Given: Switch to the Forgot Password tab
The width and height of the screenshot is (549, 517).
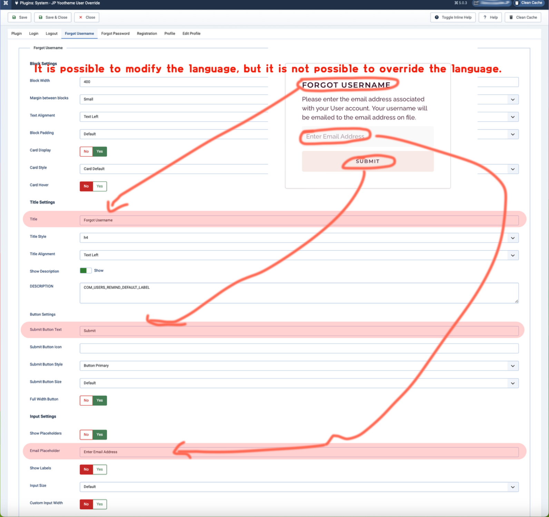Looking at the screenshot, I should (115, 34).
